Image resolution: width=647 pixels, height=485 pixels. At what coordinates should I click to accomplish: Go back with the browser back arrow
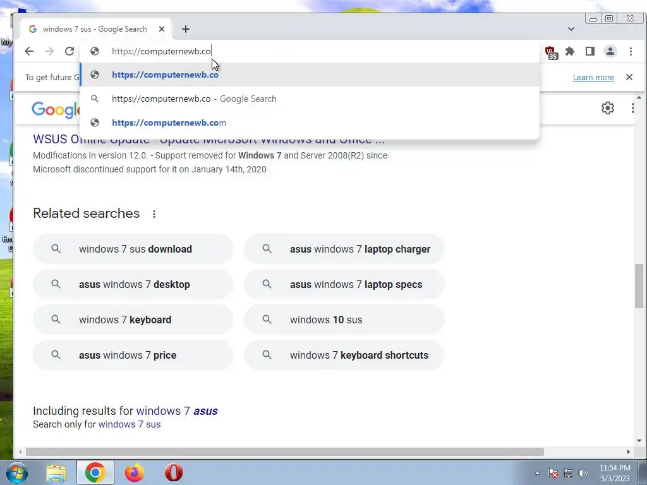29,51
